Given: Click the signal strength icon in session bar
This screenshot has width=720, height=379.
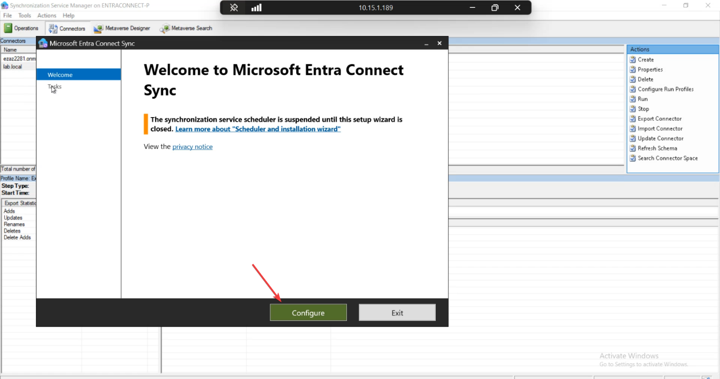Looking at the screenshot, I should (x=257, y=8).
